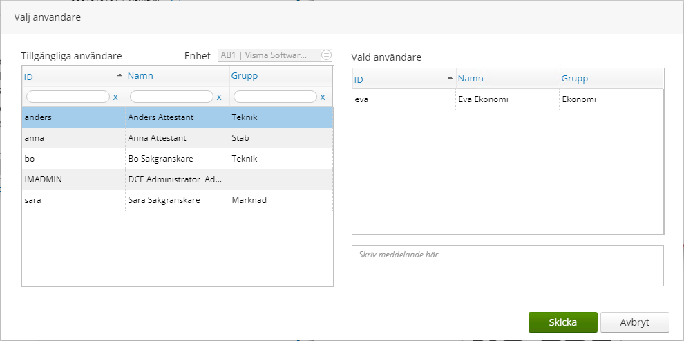Click the Grupp filter input field
The height and width of the screenshot is (341, 684).
[275, 97]
